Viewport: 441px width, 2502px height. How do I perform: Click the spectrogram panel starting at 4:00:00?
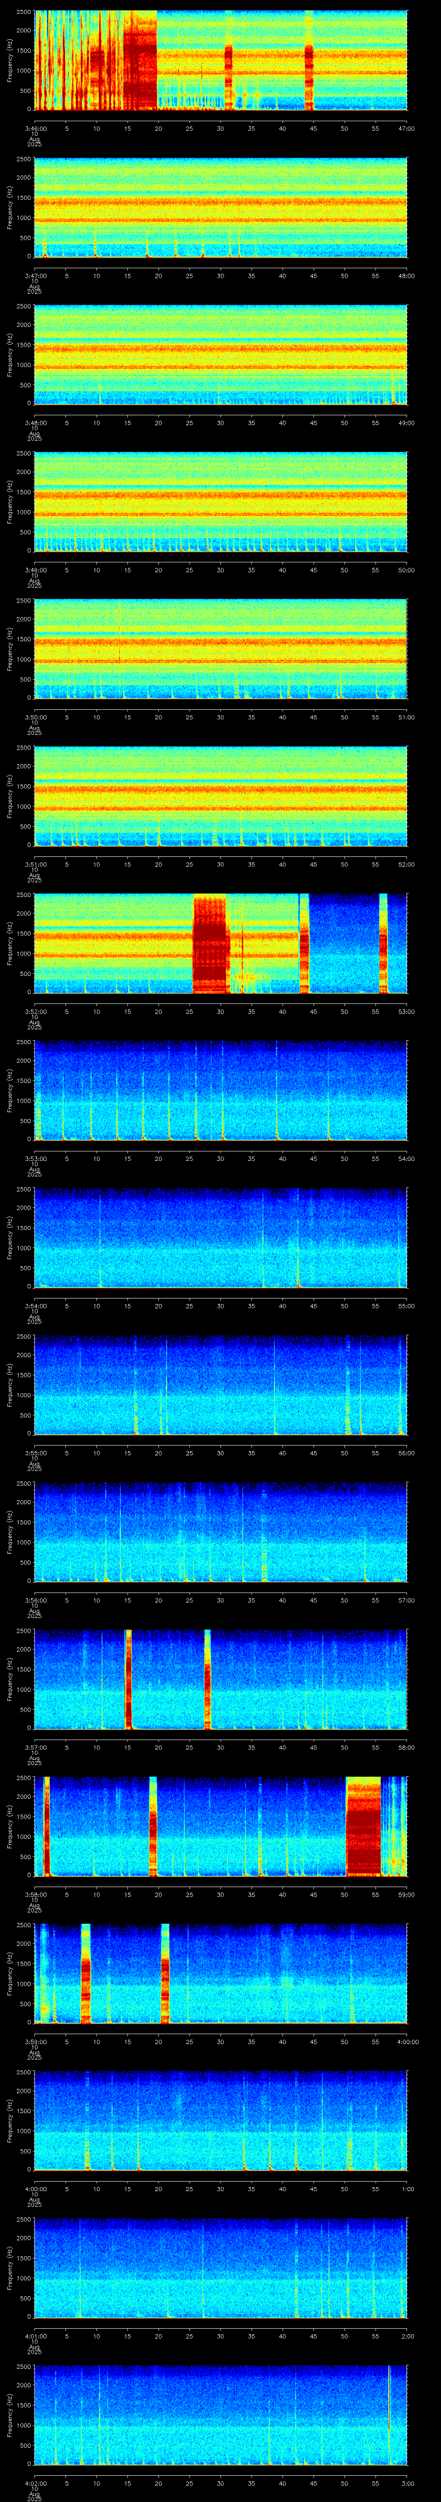coord(220,2121)
